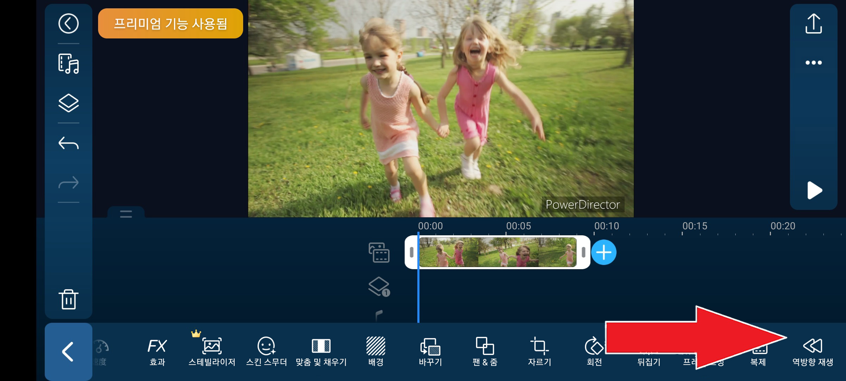
Task: Tap 역방향 재생 reverse playback
Action: point(813,351)
